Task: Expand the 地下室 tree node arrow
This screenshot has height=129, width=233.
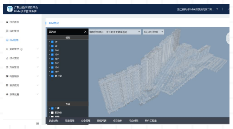Action: 49,76
